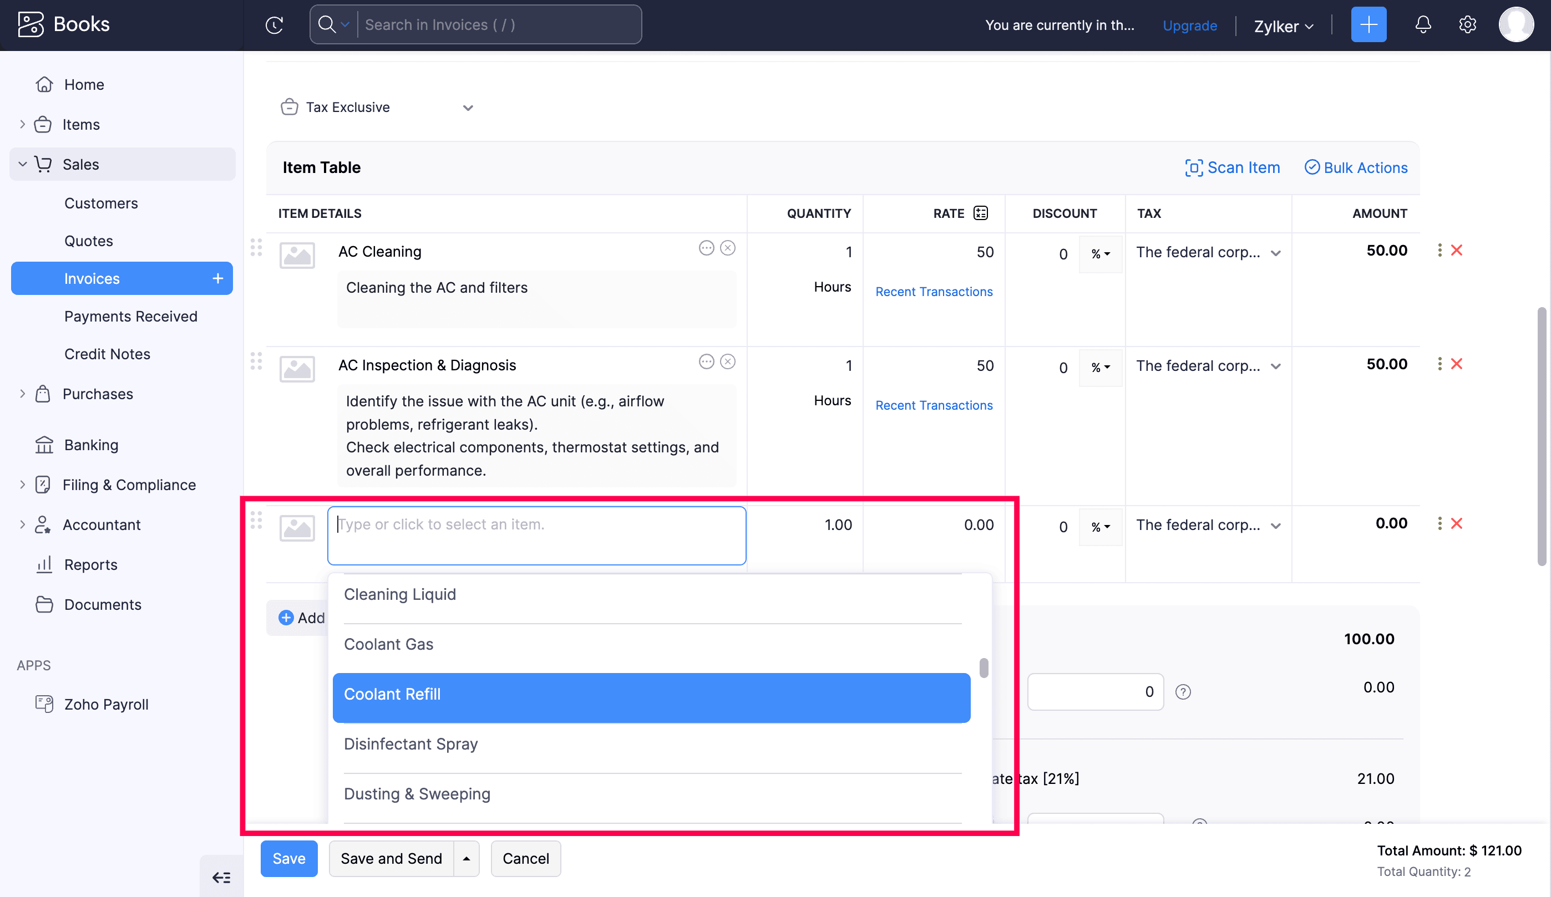This screenshot has width=1551, height=897.
Task: Expand the Tax Exclusive dropdown
Action: (x=468, y=108)
